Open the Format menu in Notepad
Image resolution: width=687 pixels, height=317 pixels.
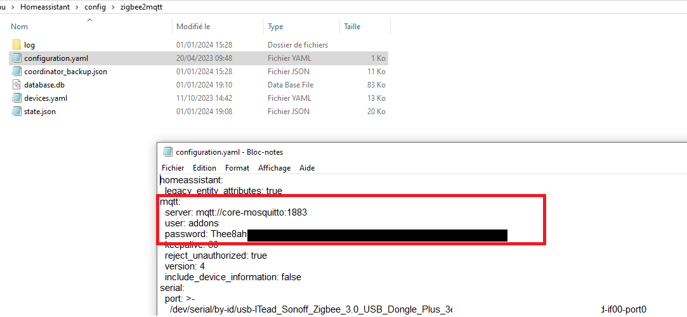[237, 168]
